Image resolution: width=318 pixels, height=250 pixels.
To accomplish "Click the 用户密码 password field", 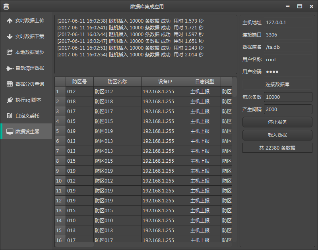I will tap(288, 72).
